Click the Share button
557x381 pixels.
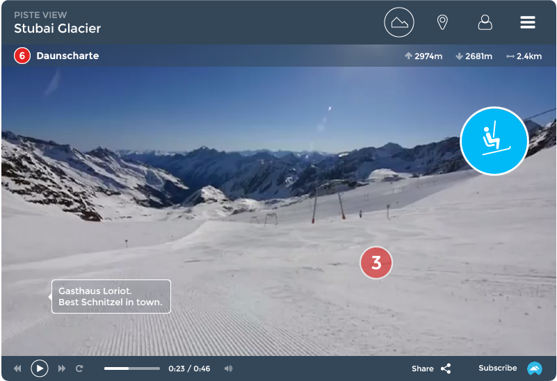pyautogui.click(x=422, y=368)
